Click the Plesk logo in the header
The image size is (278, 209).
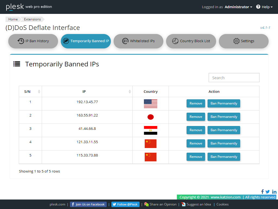pos(15,7)
